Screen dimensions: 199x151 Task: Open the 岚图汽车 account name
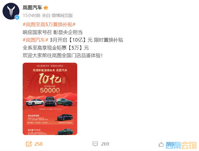32,8
